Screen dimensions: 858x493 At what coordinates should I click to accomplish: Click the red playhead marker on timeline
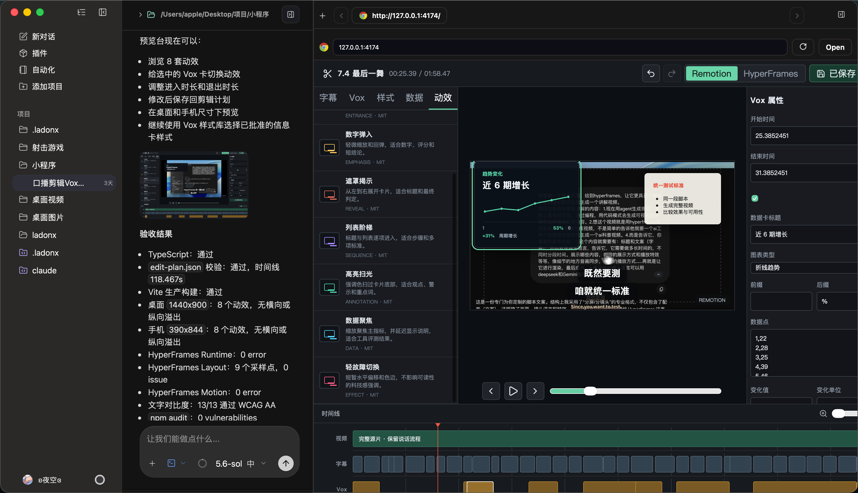click(438, 425)
